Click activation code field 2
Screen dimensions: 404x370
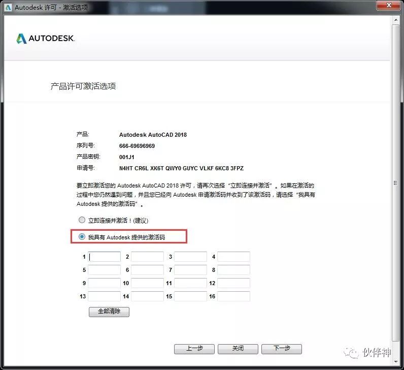pos(147,257)
